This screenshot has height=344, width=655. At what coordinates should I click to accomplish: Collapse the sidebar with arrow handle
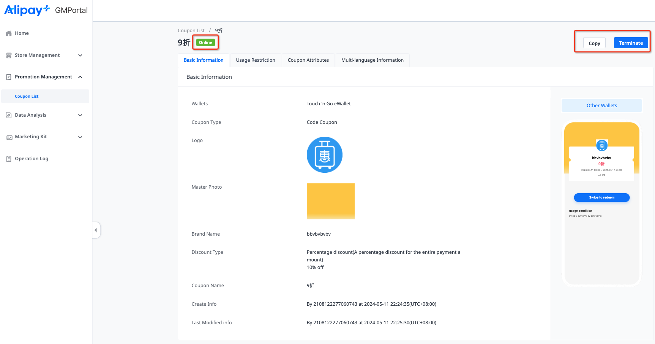[96, 230]
